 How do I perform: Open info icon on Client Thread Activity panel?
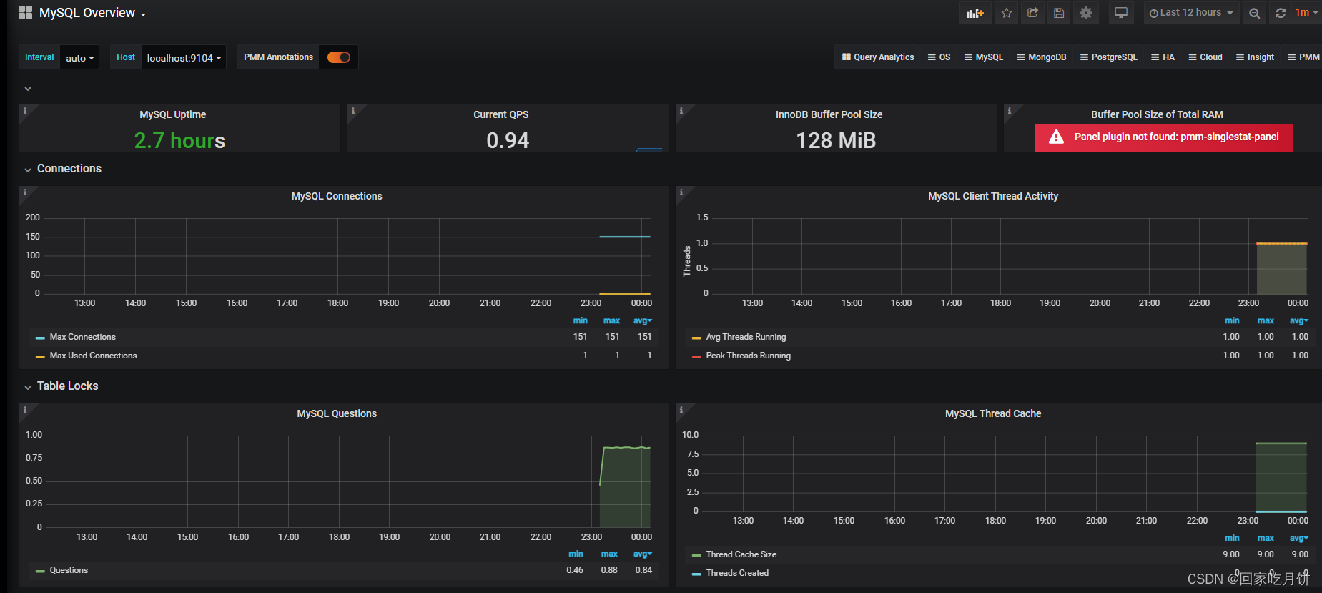[681, 192]
